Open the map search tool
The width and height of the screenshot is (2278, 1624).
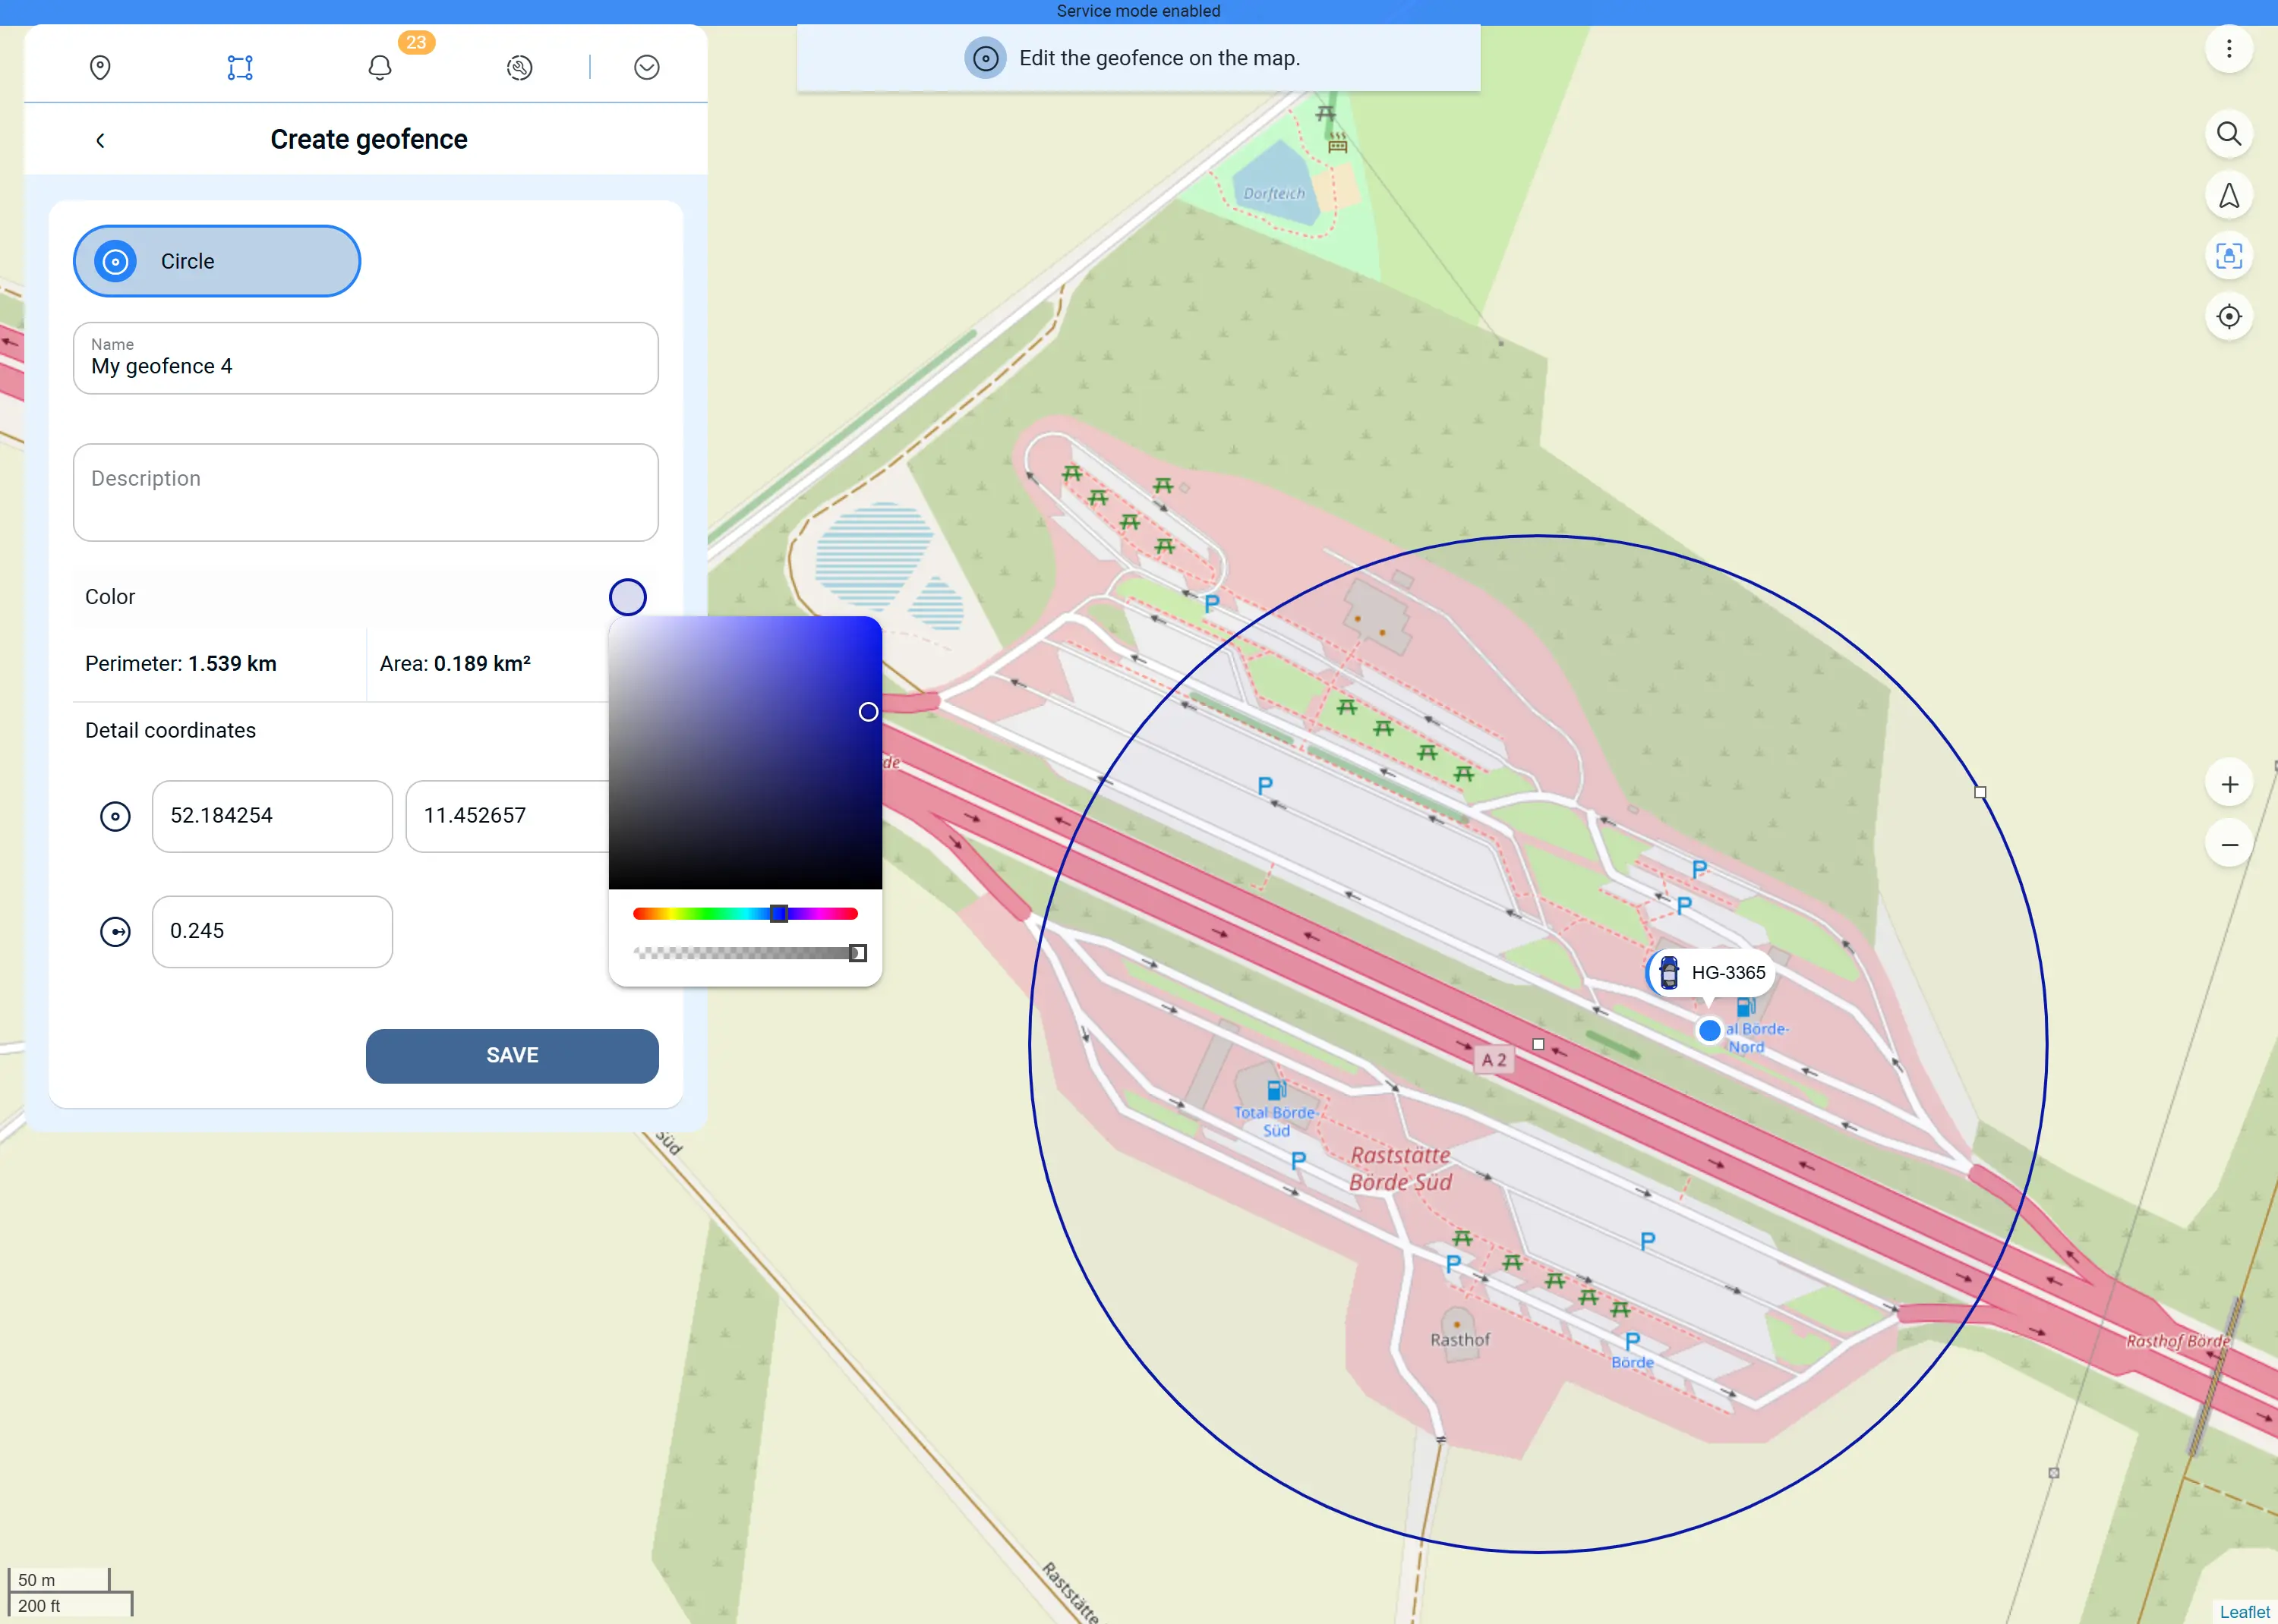point(2229,134)
